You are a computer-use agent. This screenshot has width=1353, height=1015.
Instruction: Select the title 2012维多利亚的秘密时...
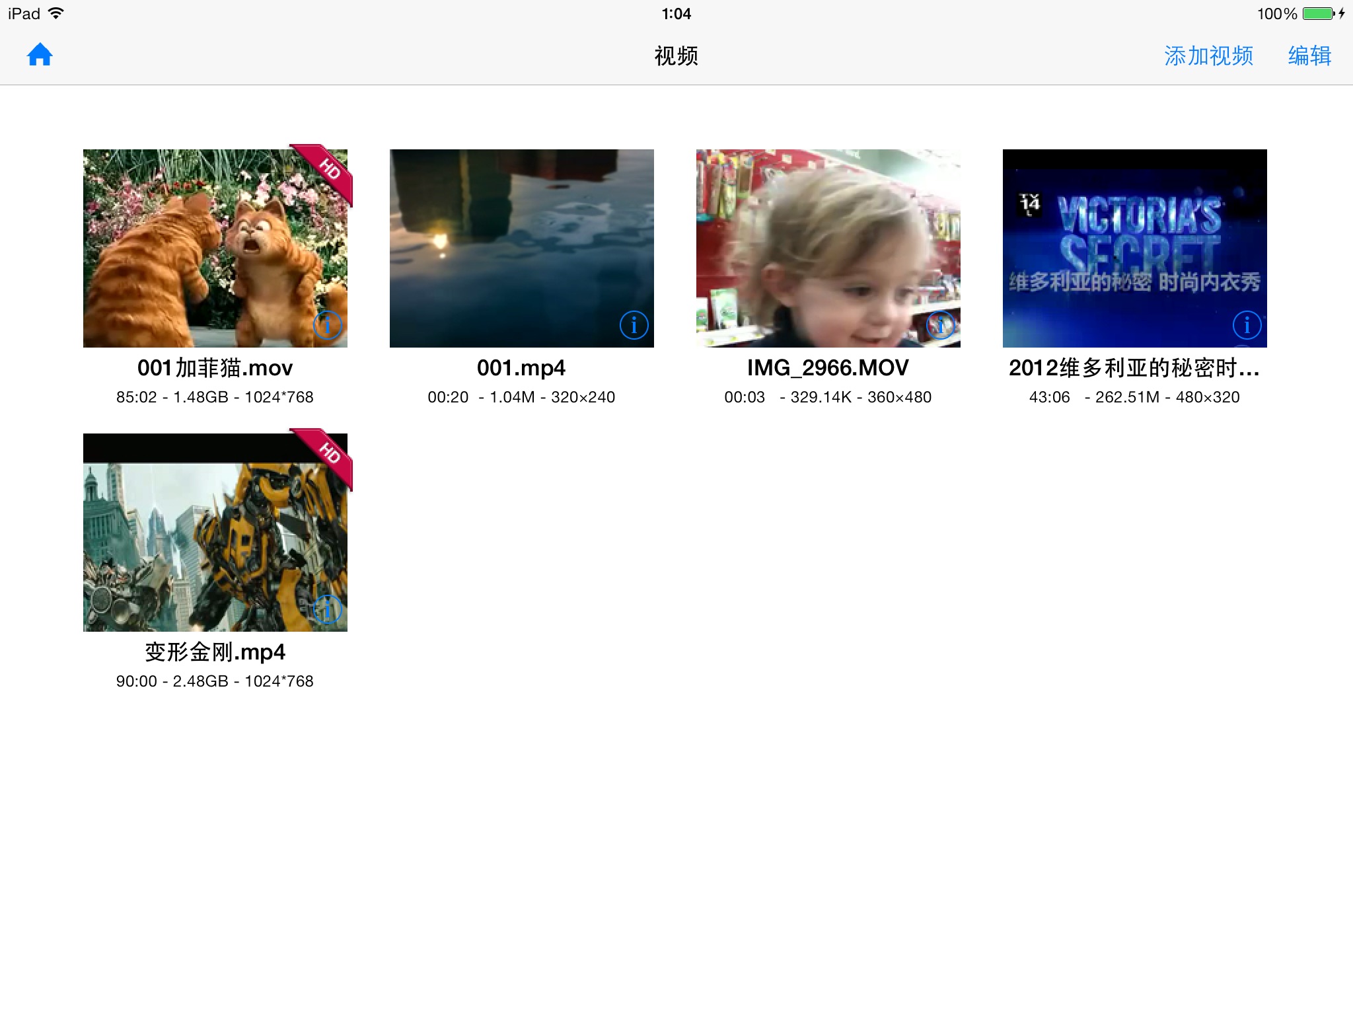click(1134, 368)
